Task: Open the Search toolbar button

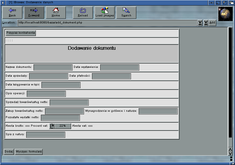Action: coord(126,13)
